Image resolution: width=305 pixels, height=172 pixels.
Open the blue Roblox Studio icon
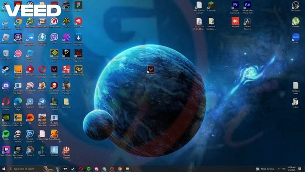tap(30, 53)
